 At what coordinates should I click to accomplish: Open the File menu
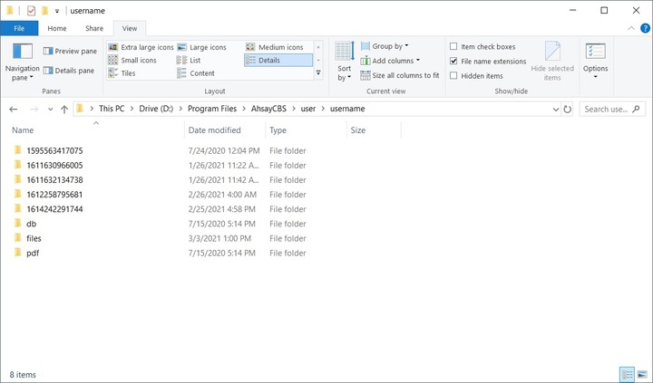(x=19, y=28)
